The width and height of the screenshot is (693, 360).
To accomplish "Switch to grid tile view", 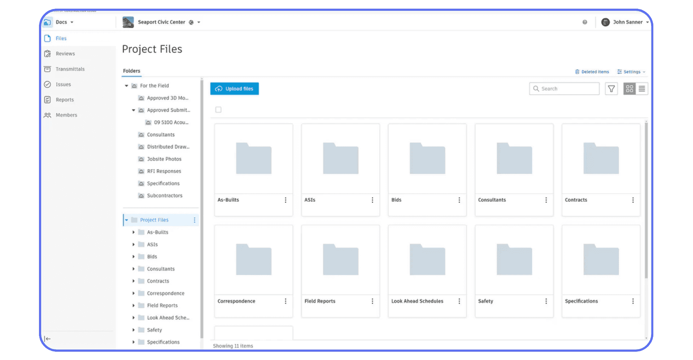I will [629, 89].
